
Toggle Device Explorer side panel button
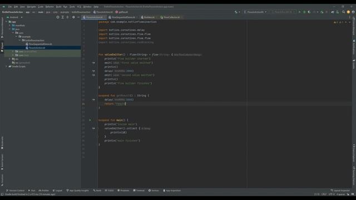coord(354,153)
